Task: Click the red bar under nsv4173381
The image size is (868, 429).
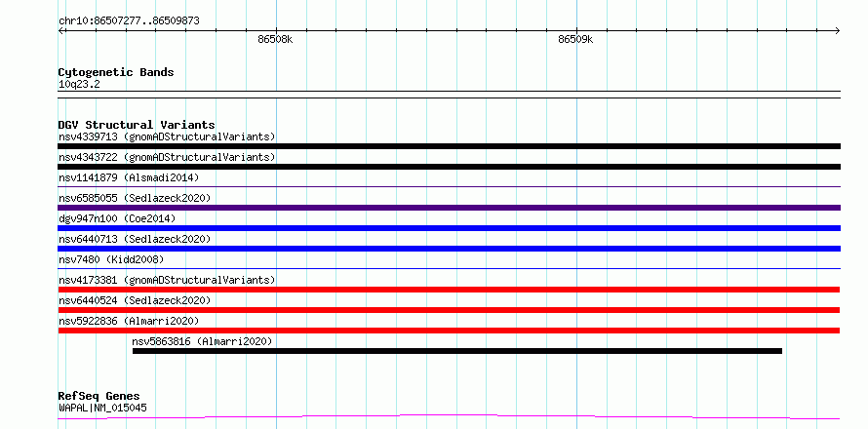Action: [449, 290]
